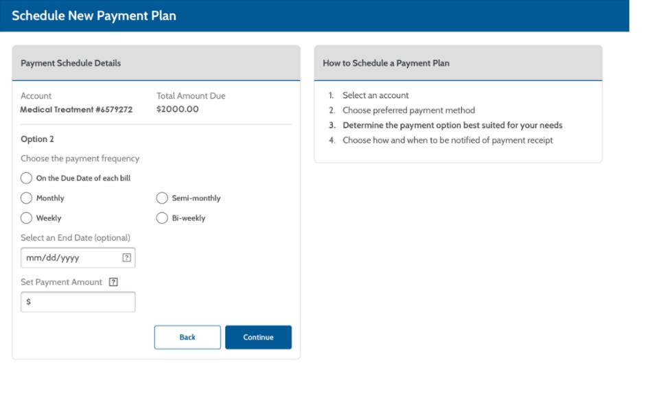Pick the Weekly payment frequency

pos(27,218)
